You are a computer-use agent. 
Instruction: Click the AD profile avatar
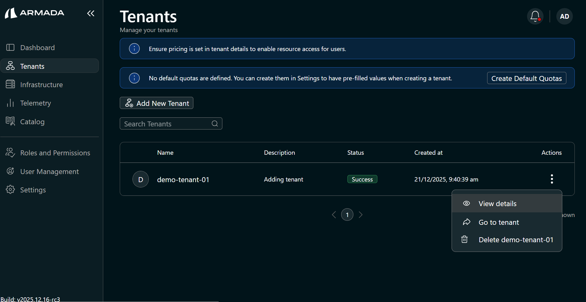[x=564, y=16]
